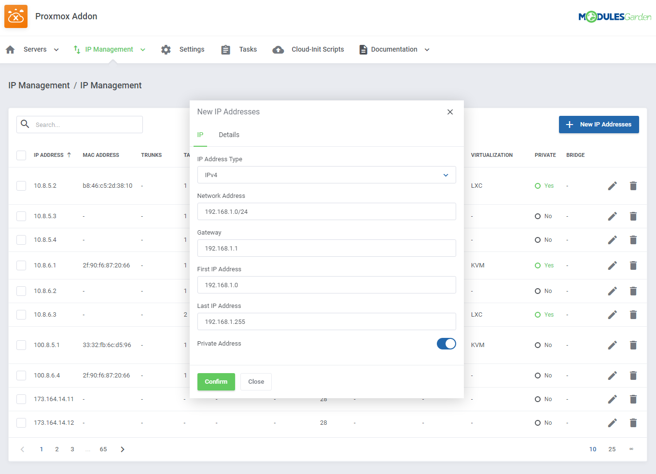Edit the 10.8.5.3 row with pencil icon
This screenshot has width=656, height=474.
click(612, 216)
